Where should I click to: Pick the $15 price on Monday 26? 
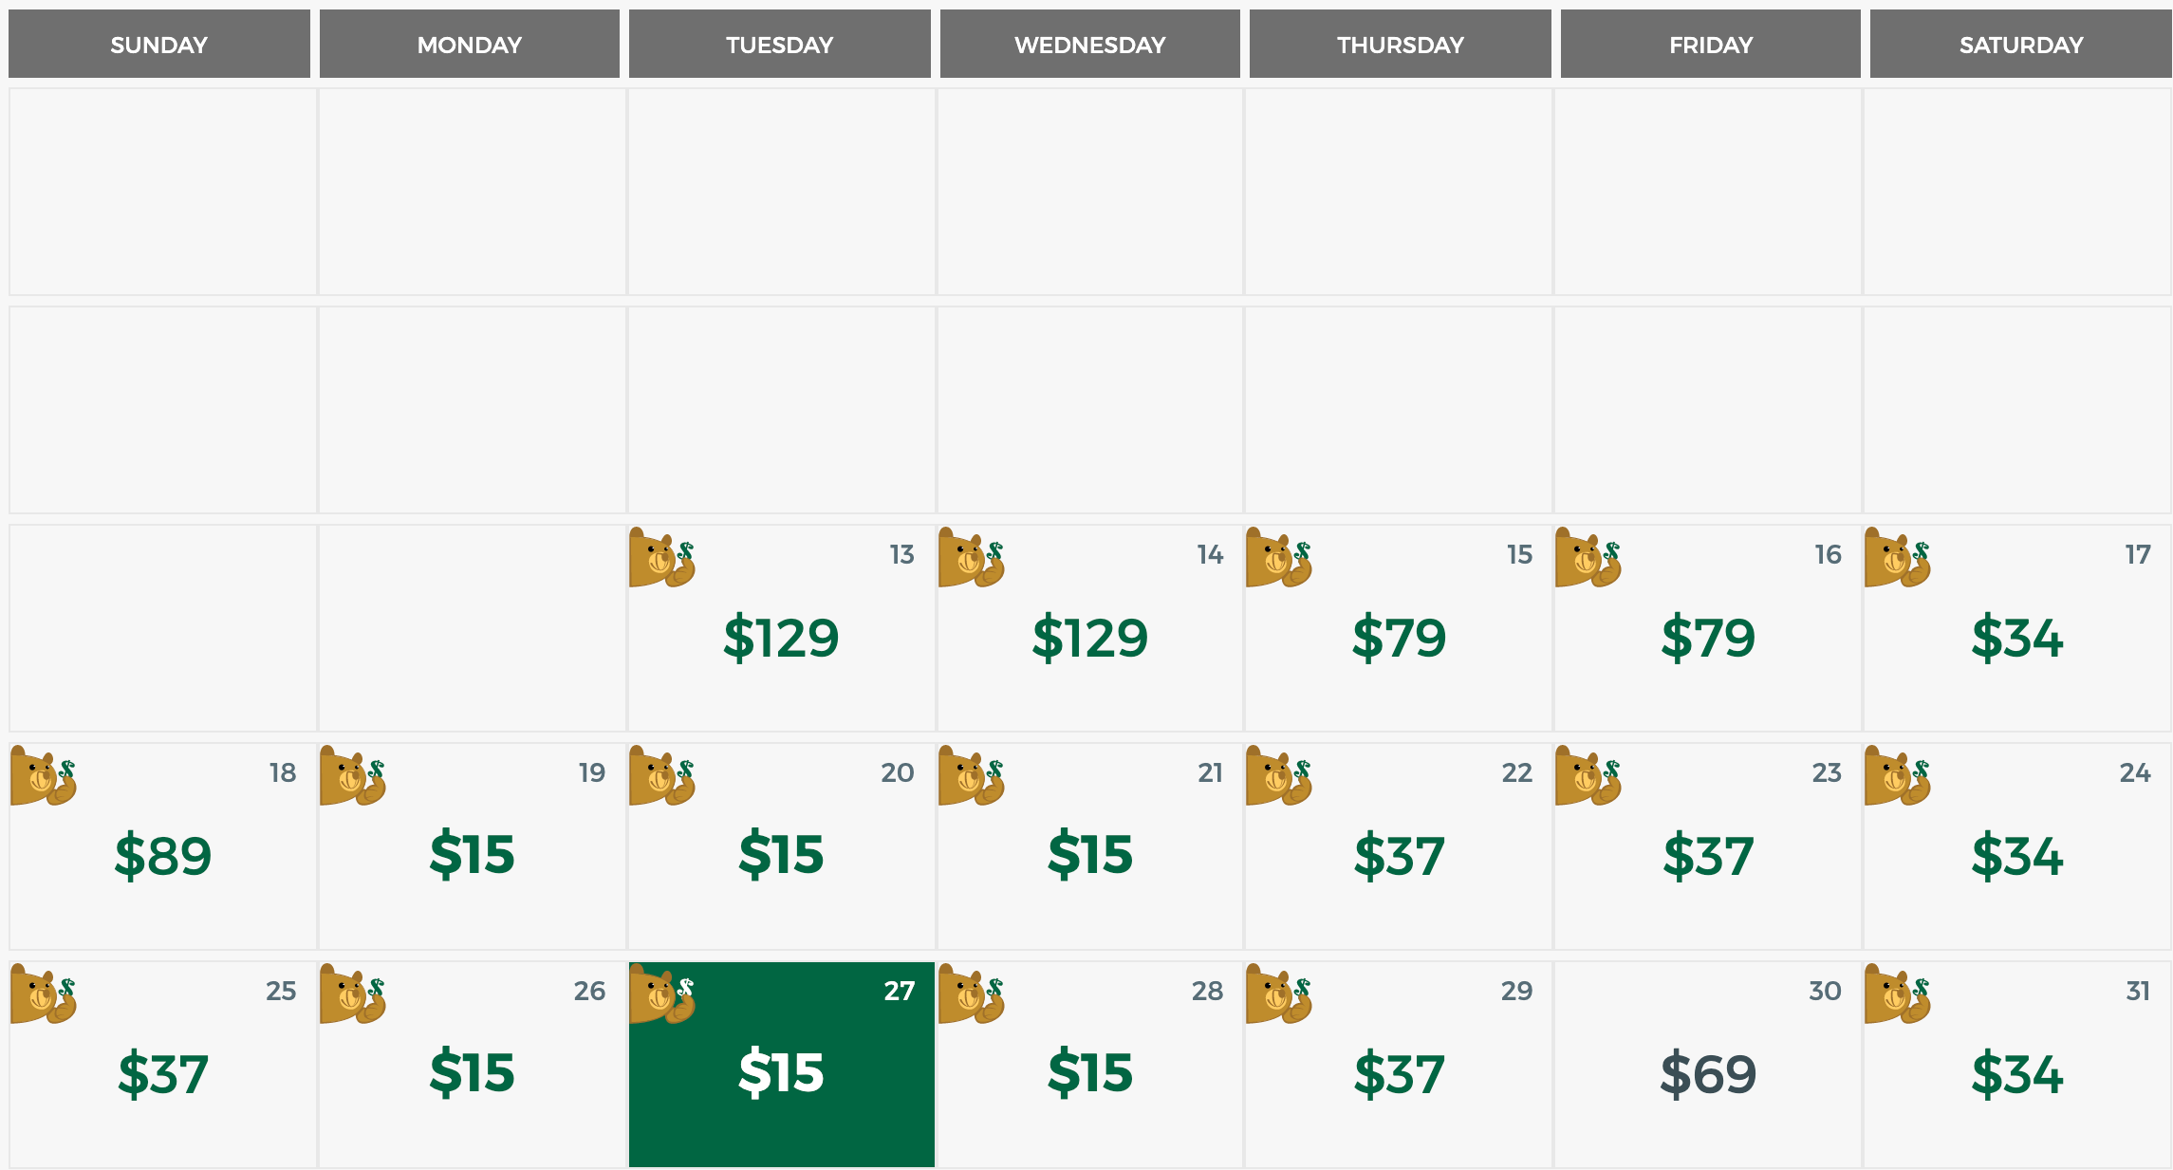pos(472,1074)
